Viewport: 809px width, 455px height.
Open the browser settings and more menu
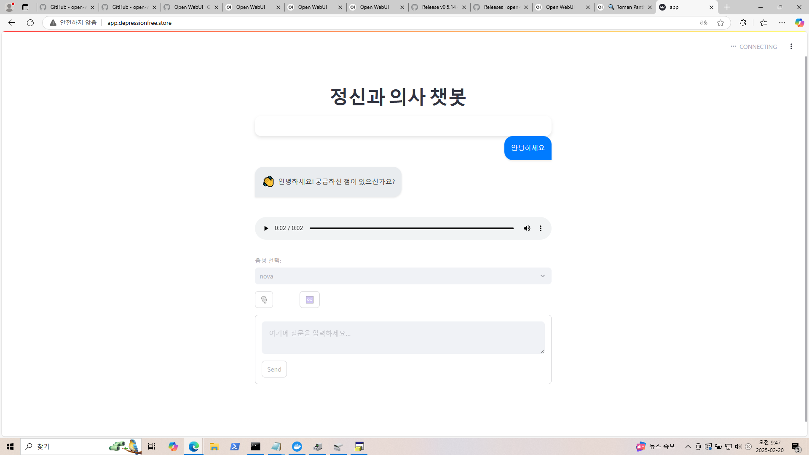click(x=782, y=23)
